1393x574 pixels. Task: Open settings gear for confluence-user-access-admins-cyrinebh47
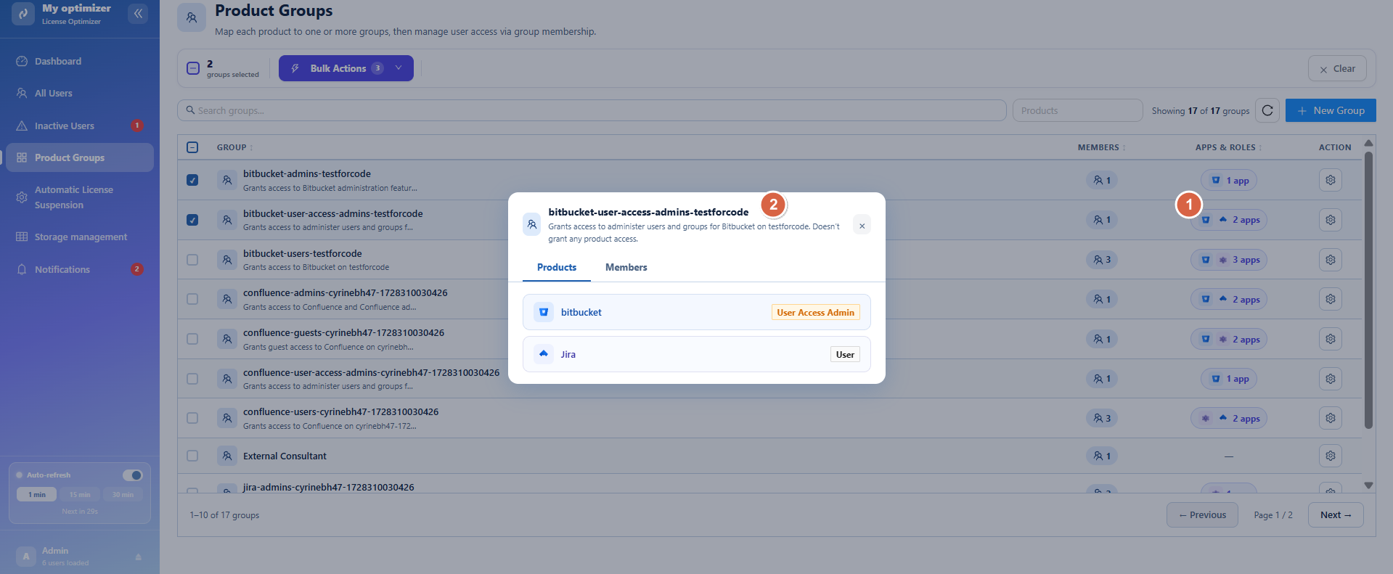point(1331,379)
